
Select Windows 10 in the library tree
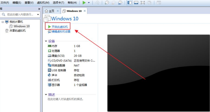pos(22,26)
